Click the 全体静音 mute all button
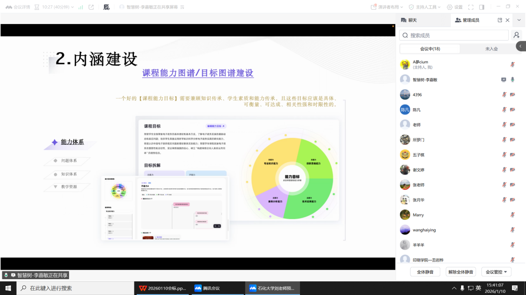Screen dimensions: 526x295 pyautogui.click(x=425, y=272)
